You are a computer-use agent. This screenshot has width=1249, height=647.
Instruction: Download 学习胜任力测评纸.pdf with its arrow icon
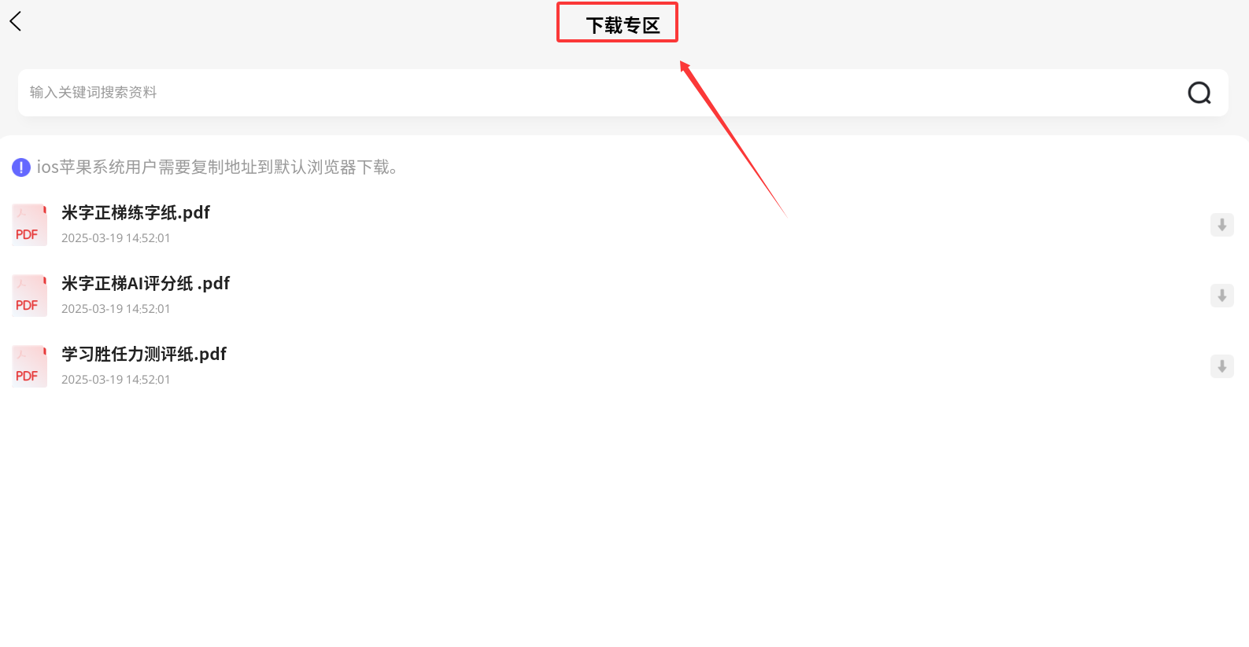[x=1221, y=366]
